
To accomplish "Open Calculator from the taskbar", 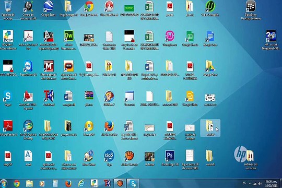I will [x=55, y=183].
